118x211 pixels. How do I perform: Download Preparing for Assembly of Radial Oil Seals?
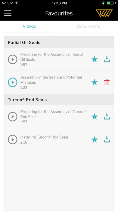click(107, 59)
